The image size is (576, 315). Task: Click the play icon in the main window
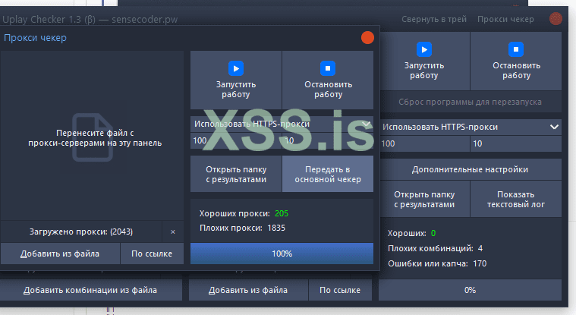[x=424, y=49]
